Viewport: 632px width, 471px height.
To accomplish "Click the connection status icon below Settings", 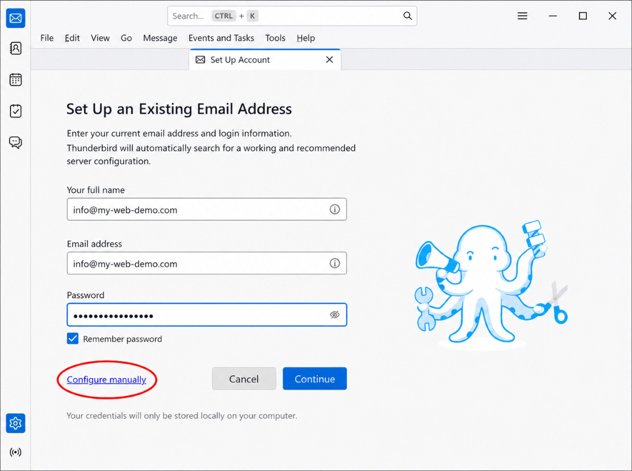I will coord(16,452).
